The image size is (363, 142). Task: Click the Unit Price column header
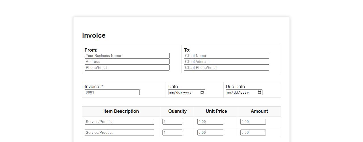point(216,111)
